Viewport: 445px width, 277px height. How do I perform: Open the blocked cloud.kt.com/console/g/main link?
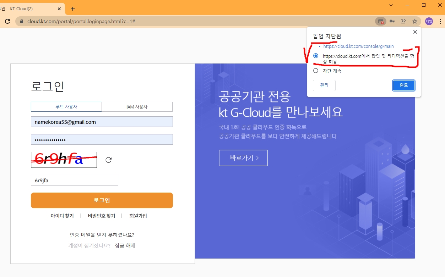point(358,46)
